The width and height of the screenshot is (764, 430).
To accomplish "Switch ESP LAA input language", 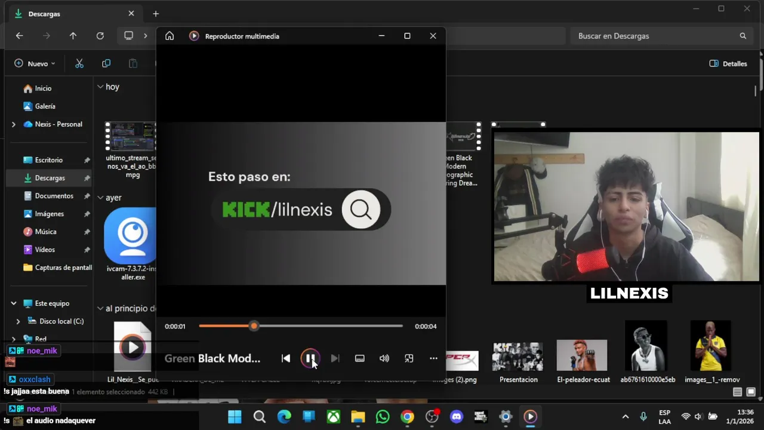I will [x=664, y=417].
